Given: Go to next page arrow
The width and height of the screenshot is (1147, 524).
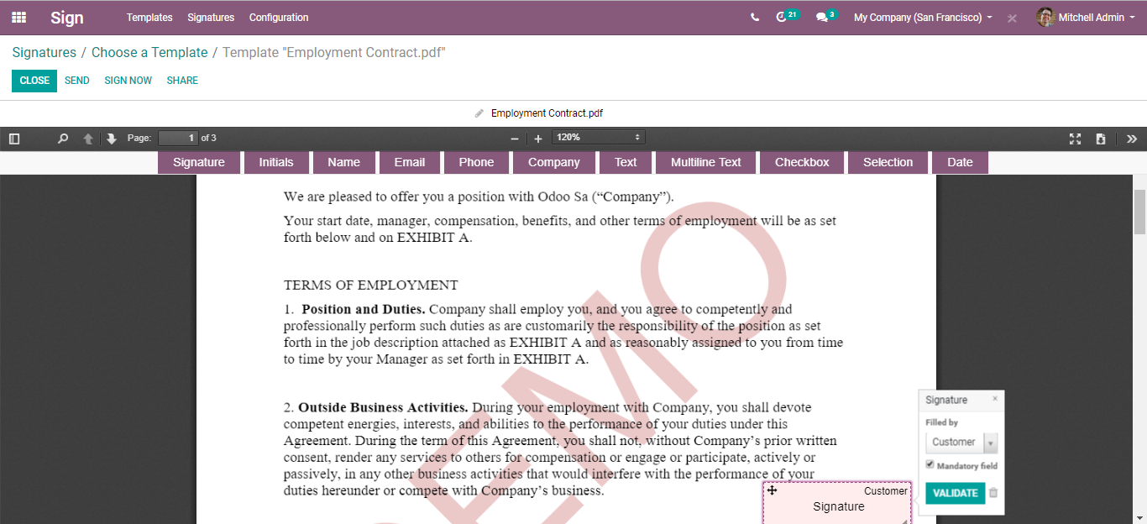Looking at the screenshot, I should coord(111,139).
